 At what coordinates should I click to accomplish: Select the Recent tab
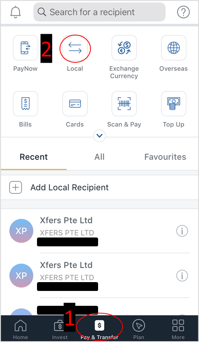point(34,157)
